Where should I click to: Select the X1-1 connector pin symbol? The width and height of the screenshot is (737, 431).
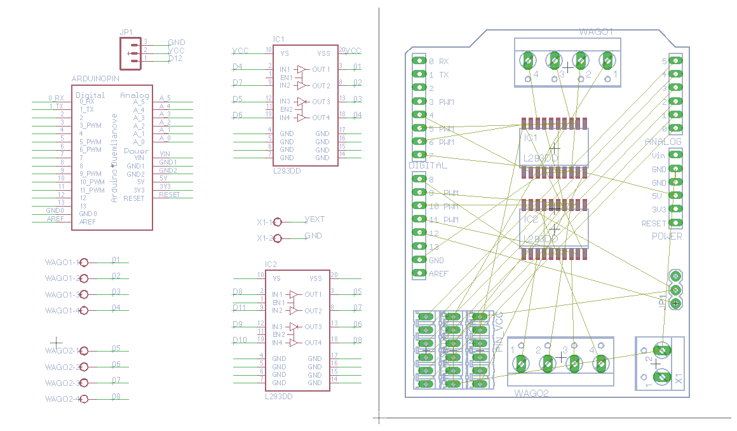[277, 222]
